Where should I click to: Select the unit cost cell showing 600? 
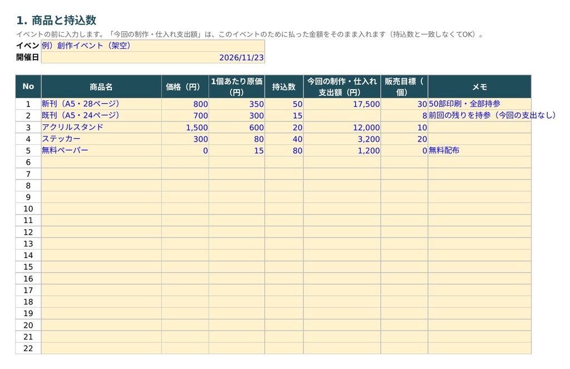(x=237, y=128)
